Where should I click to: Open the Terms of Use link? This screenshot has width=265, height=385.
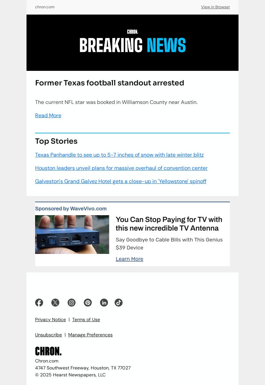86,319
